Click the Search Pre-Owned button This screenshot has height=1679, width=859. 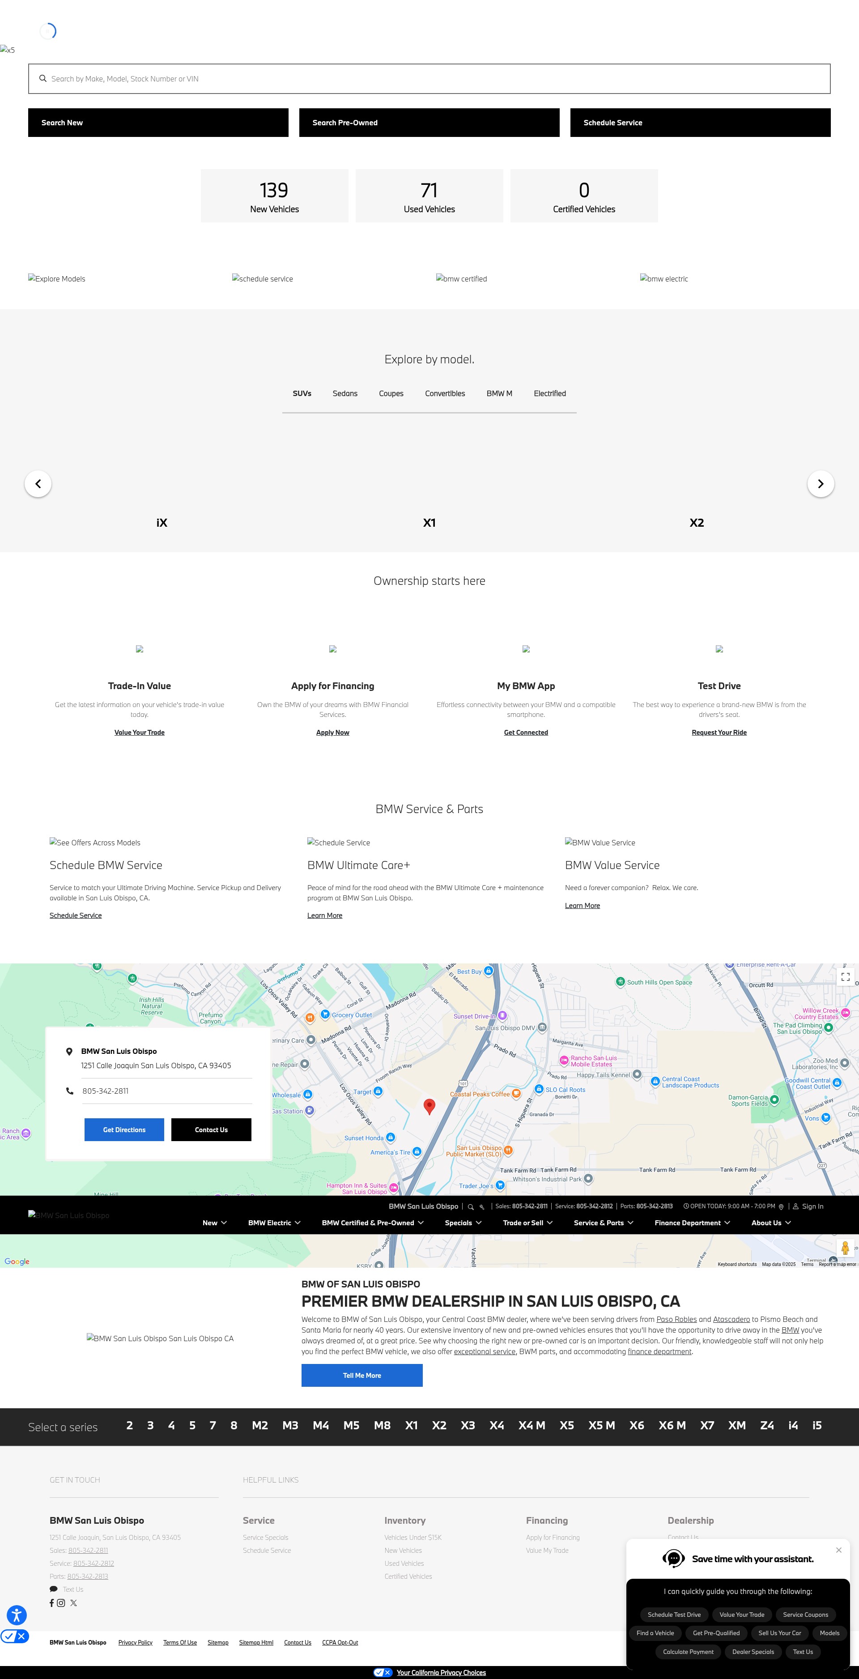tap(429, 123)
